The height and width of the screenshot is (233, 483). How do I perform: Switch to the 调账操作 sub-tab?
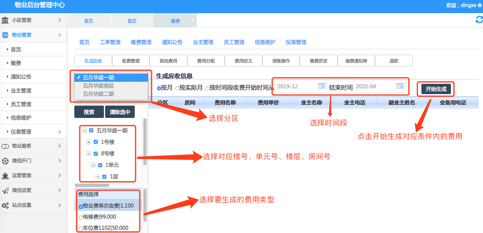coord(281,61)
